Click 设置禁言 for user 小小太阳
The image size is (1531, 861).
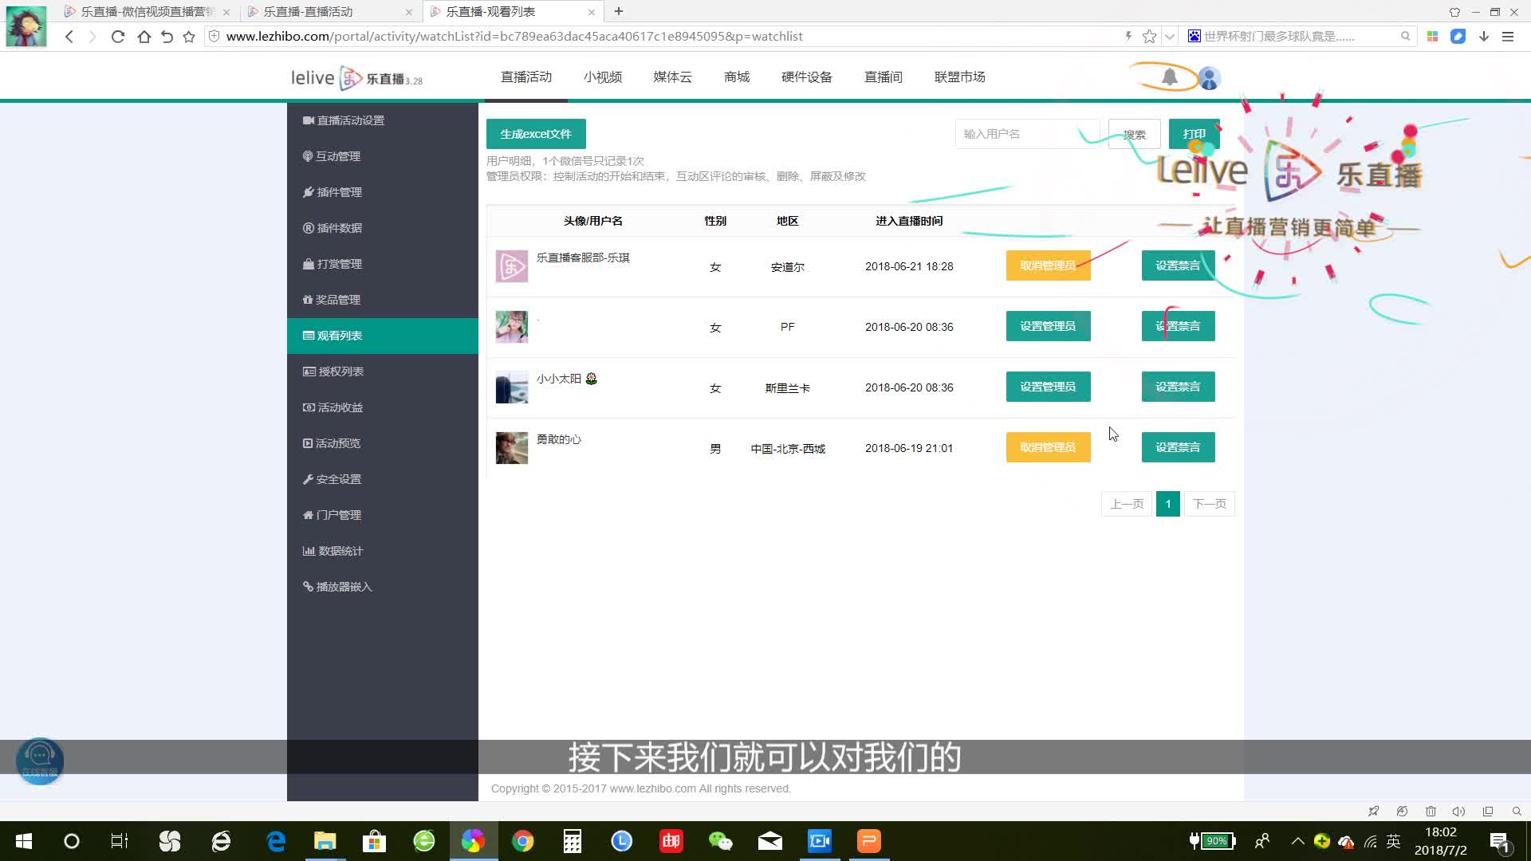(x=1178, y=387)
